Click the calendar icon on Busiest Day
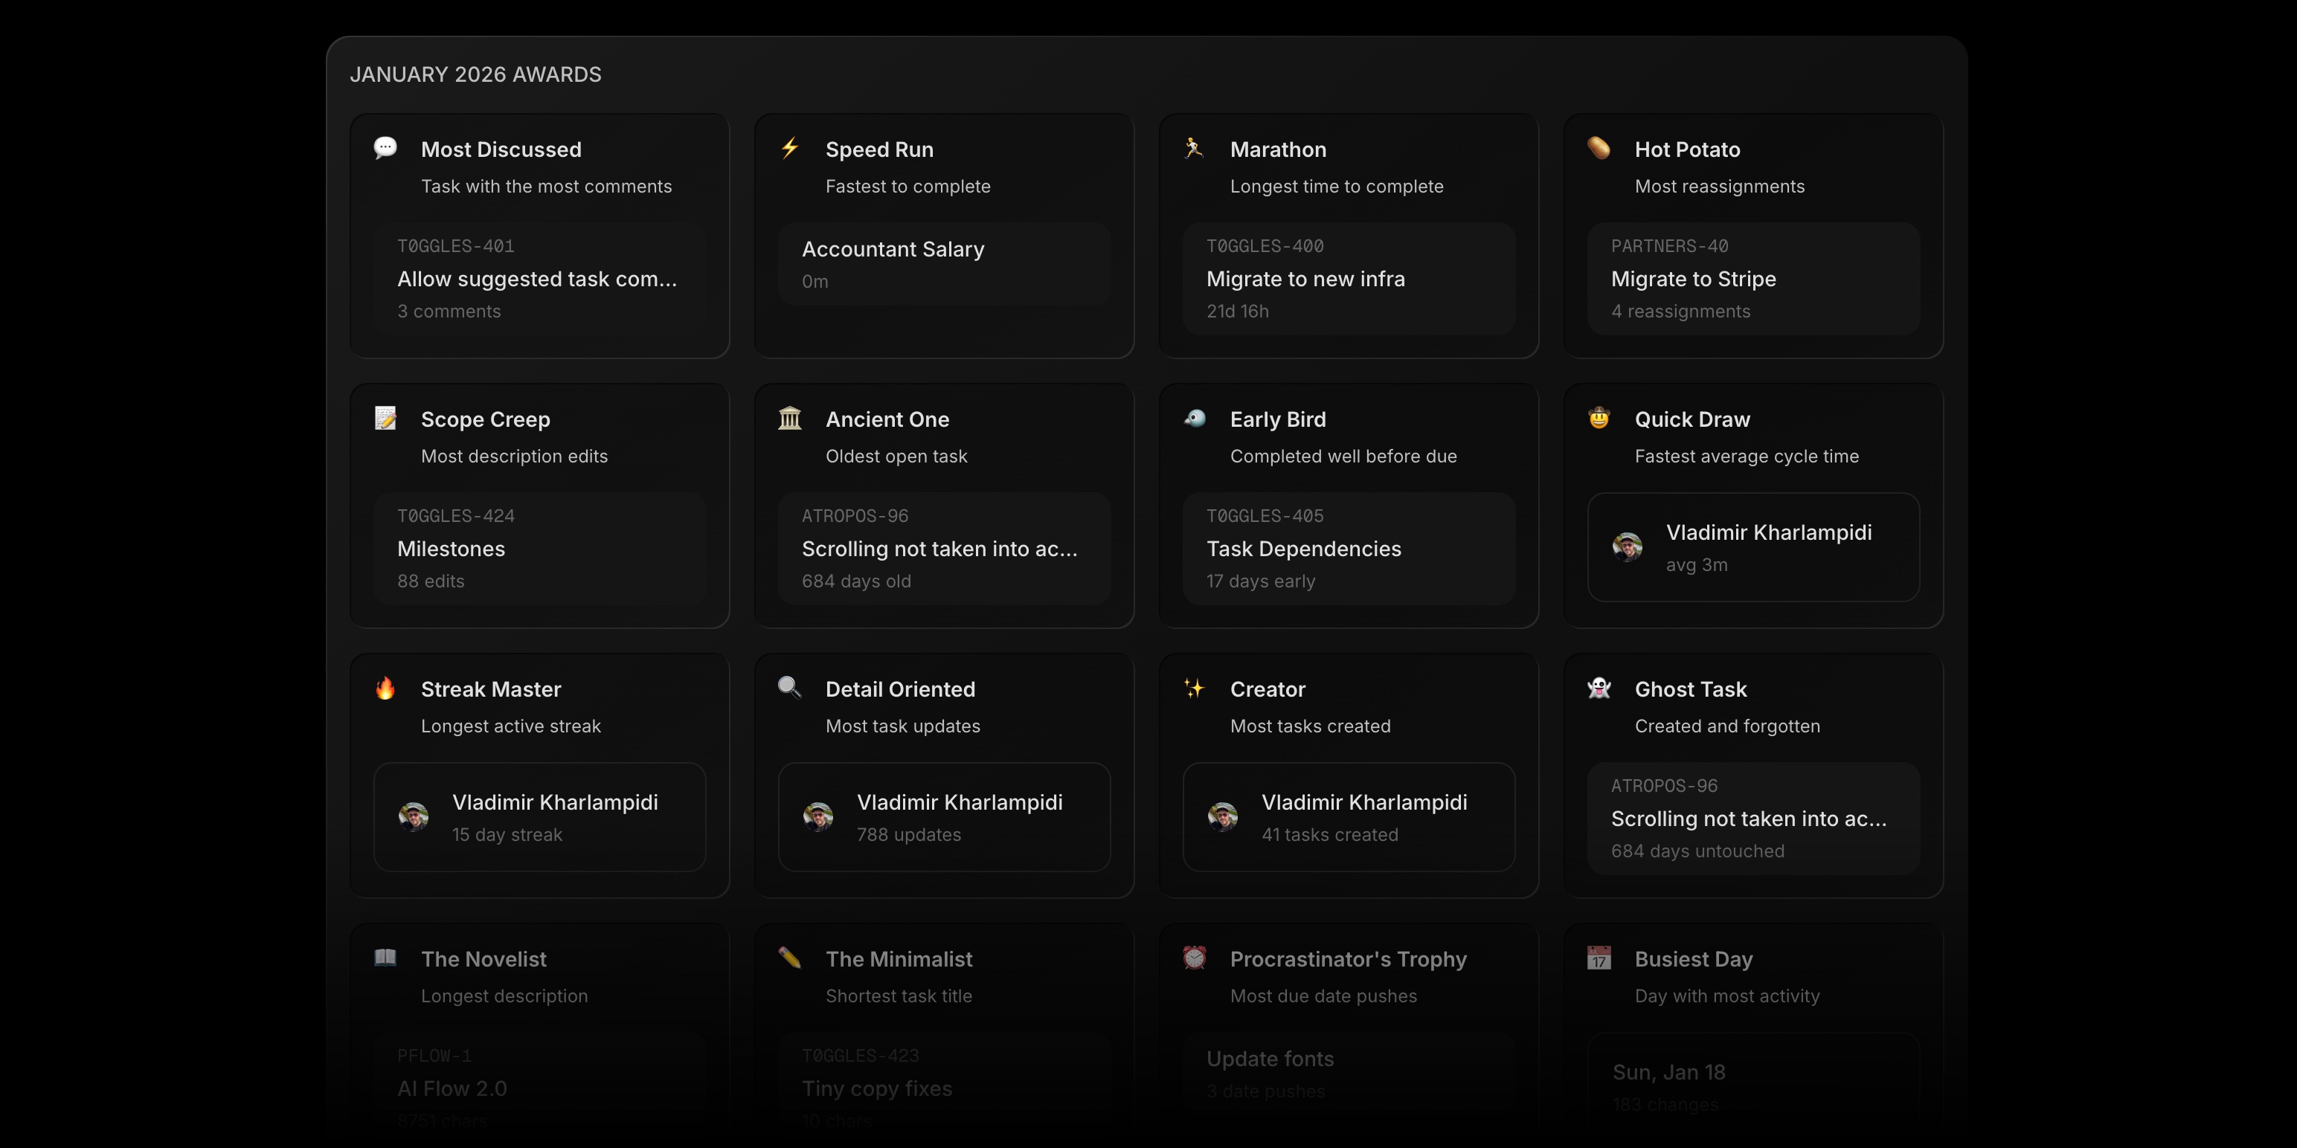This screenshot has width=2297, height=1148. [1599, 957]
